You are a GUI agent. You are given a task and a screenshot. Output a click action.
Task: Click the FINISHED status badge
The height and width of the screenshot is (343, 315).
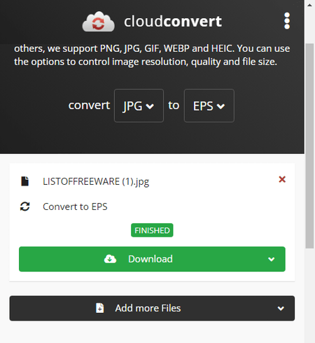tap(152, 230)
